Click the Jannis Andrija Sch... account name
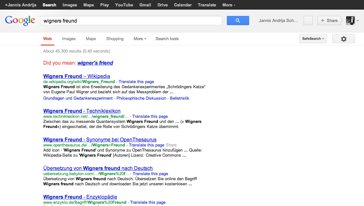 (278, 20)
